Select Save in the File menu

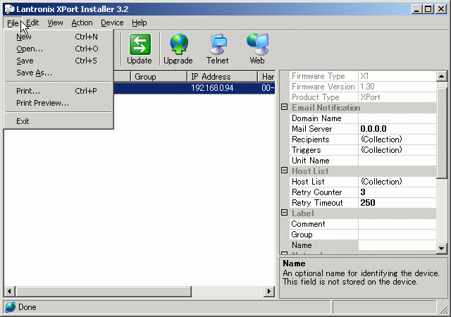tap(58, 61)
